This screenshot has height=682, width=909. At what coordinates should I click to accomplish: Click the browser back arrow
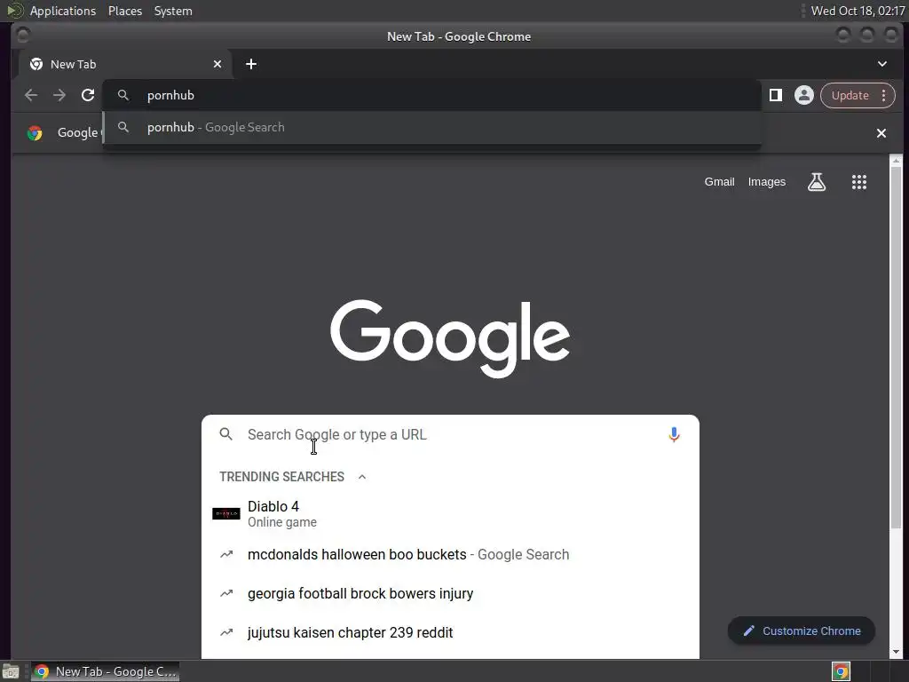coord(31,95)
